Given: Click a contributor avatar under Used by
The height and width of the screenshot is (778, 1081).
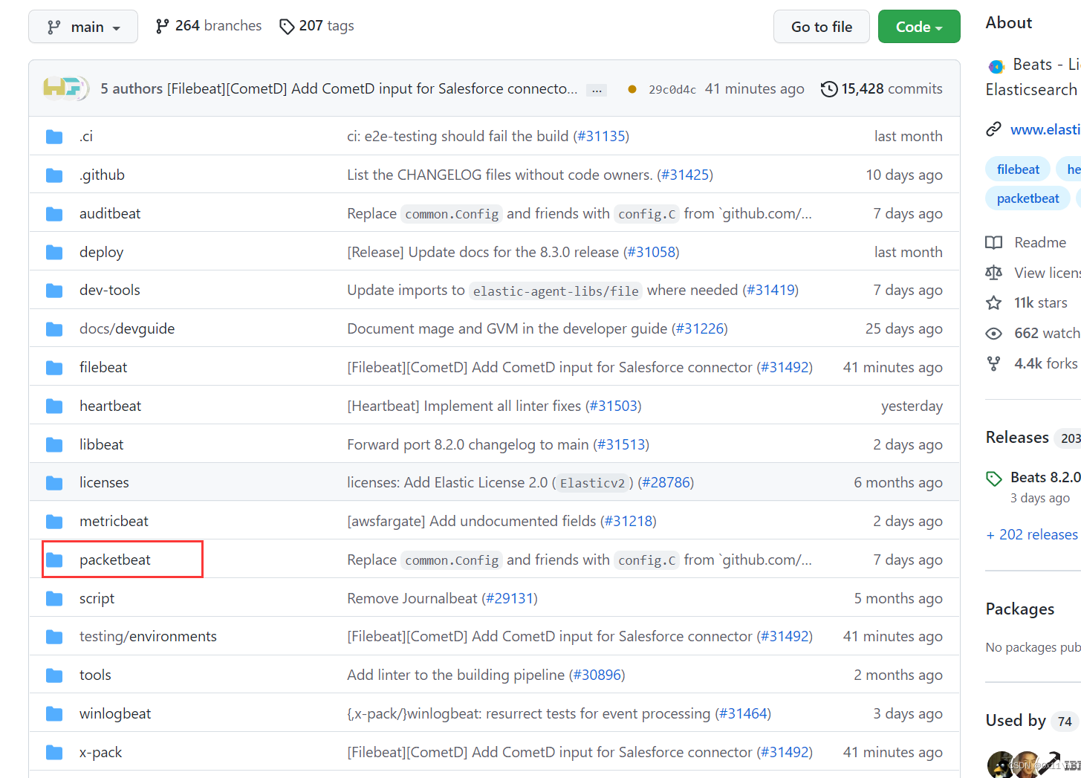Looking at the screenshot, I should pos(999,764).
